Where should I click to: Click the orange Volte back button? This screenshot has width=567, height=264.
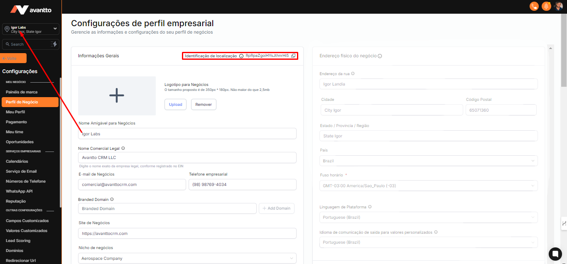(14, 58)
